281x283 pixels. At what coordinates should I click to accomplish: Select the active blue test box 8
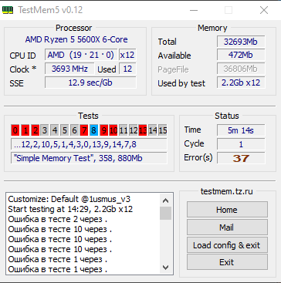click(93, 130)
